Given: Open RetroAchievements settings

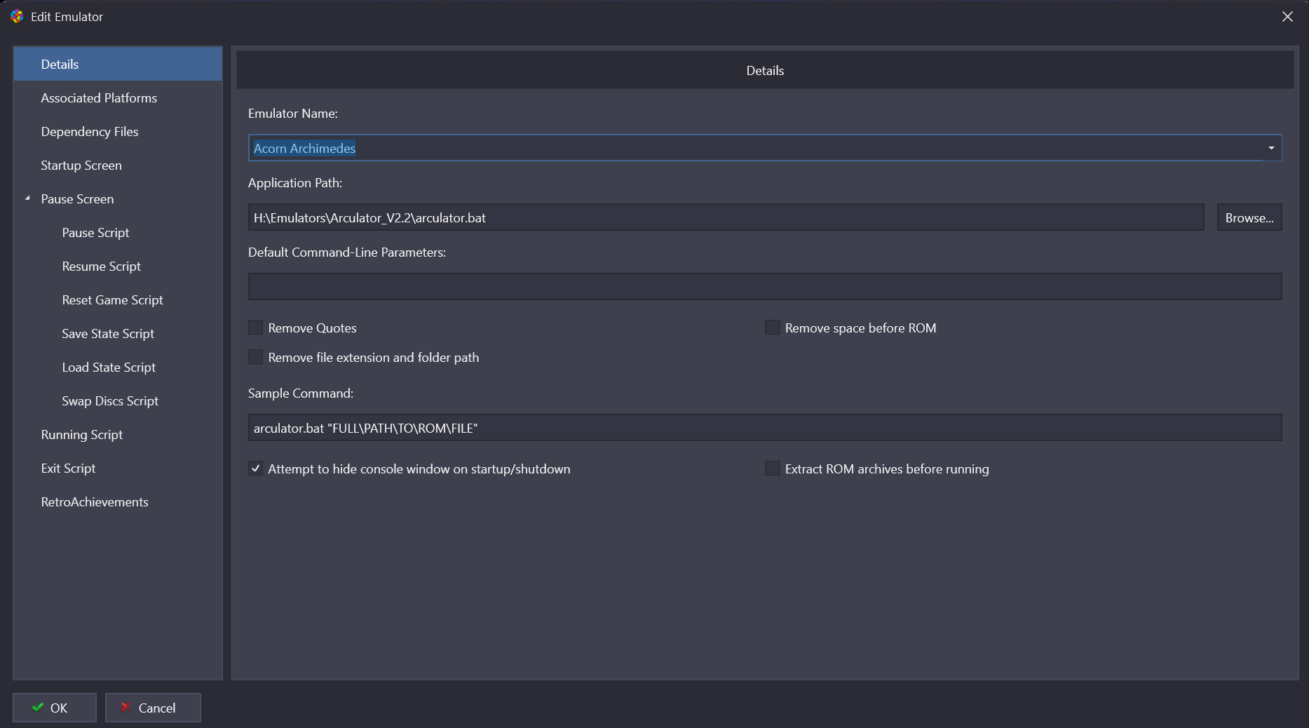Looking at the screenshot, I should 95,501.
